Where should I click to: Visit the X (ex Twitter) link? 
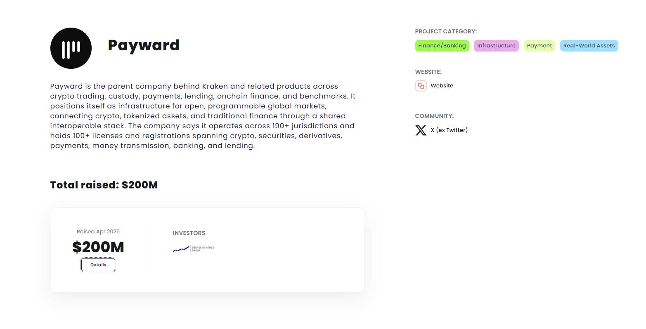449,130
